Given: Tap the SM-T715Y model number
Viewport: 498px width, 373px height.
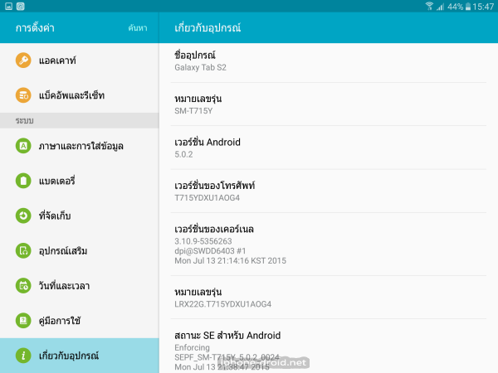Looking at the screenshot, I should pyautogui.click(x=193, y=111).
